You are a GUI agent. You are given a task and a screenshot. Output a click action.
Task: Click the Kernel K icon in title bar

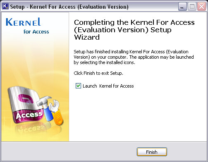[5, 7]
